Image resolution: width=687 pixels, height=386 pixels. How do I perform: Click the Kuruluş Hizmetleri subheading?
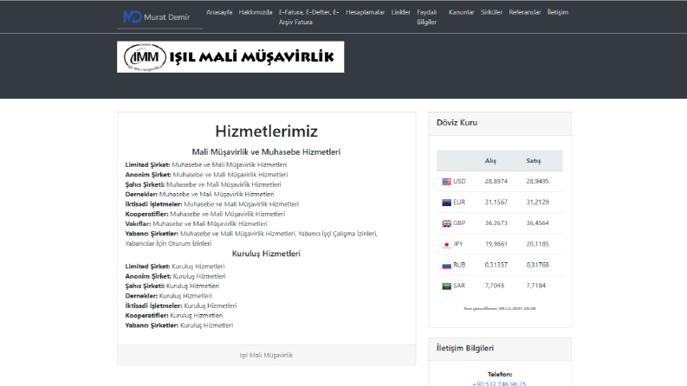266,254
